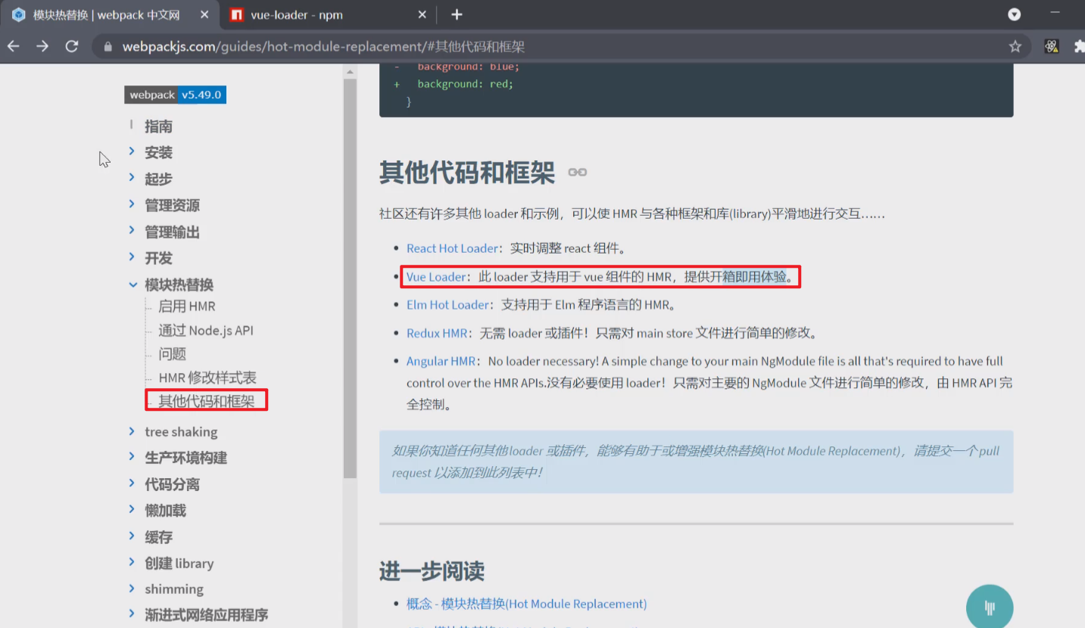The height and width of the screenshot is (628, 1085).
Task: Expand the 代码分离 sidebar chevron
Action: [132, 483]
